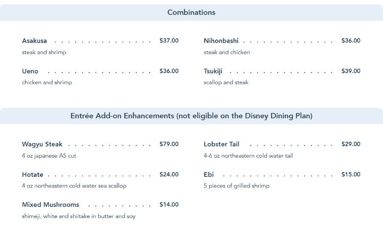Viewport: 383px width, 227px height.
Task: Click the $39.00 Tsukiji price
Action: pyautogui.click(x=351, y=71)
